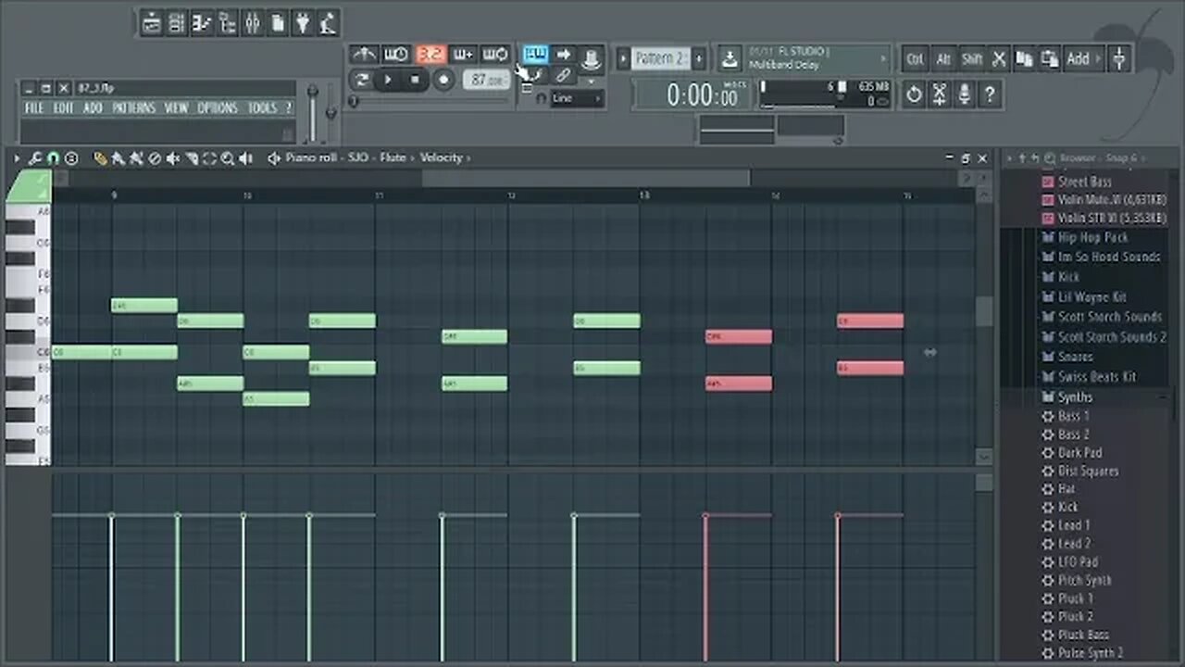Open the Add dropdown button
Screen dimensions: 1185x667
click(1085, 59)
